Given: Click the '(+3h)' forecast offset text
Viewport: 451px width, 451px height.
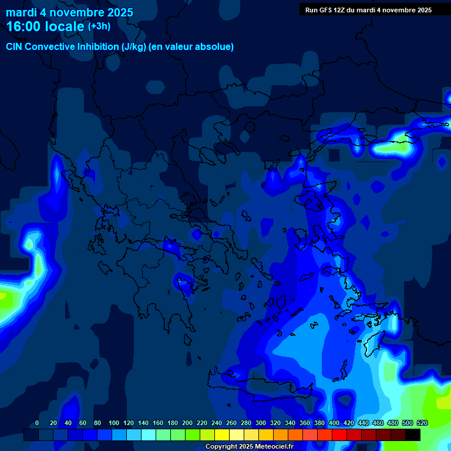Looking at the screenshot, I should click(x=99, y=26).
